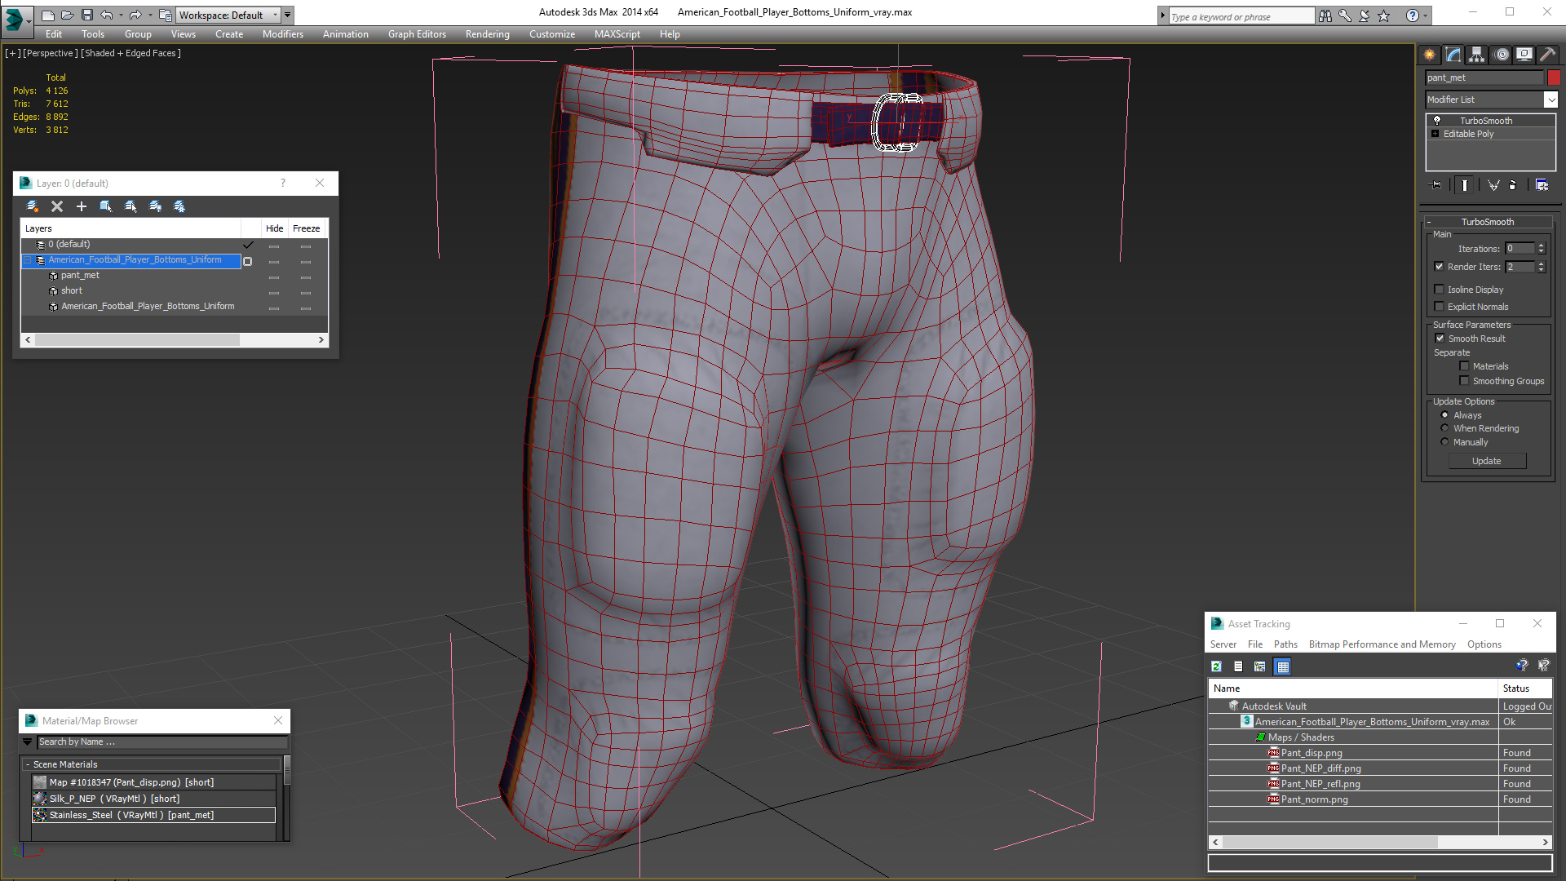Collapse Scene Materials group in Material Browser
This screenshot has height=881, width=1566.
pos(28,764)
